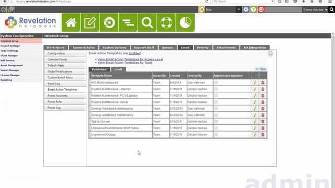Screen dimensions: 335x188
Task: Toggle signature checkbox for Routine Maintenance- PC's/Laptops
Action: (216, 96)
